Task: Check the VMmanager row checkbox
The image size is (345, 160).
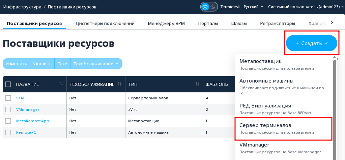Action: click(8, 109)
